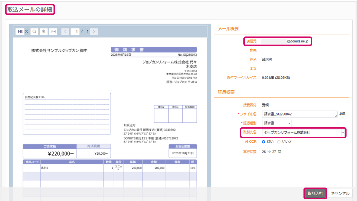The image size is (357, 201).
Task: Open the 証憑種別 dropdown
Action: point(277,123)
